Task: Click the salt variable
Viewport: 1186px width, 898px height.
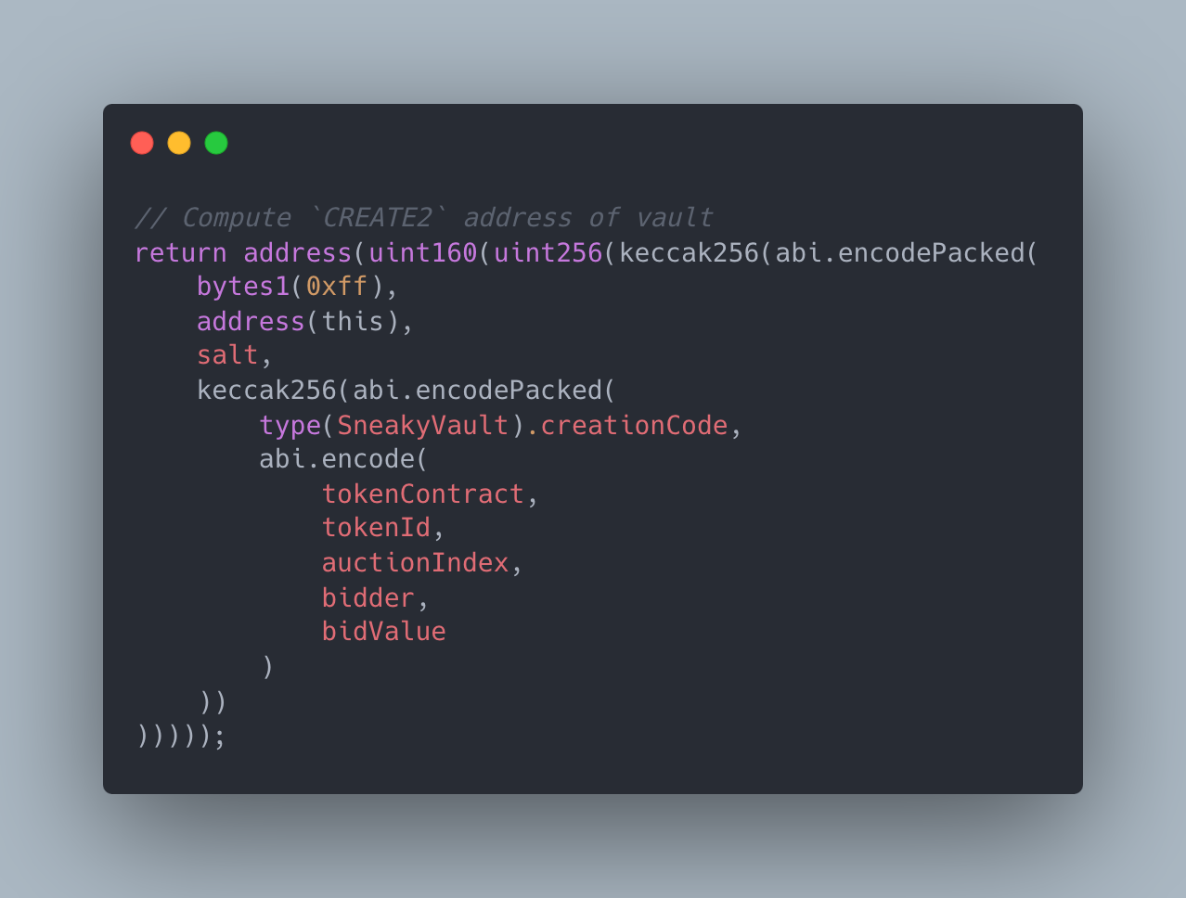Action: (x=227, y=355)
